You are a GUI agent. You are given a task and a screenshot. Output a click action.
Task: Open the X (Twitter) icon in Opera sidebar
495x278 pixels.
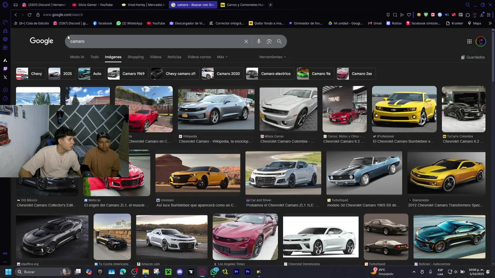tap(5, 77)
